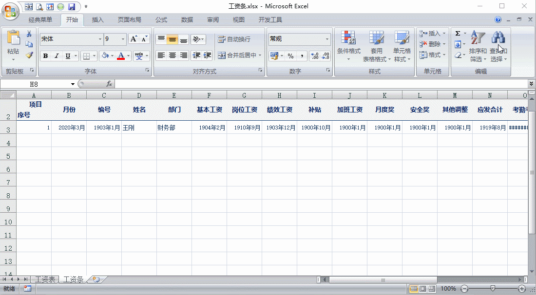Click the Fill down arrow icon
536x295 pixels.
[x=458, y=44]
